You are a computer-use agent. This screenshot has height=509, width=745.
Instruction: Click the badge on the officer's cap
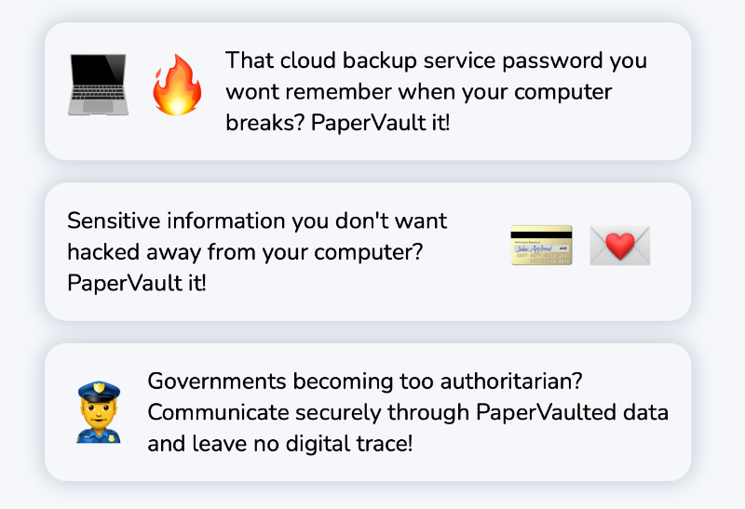(99, 388)
